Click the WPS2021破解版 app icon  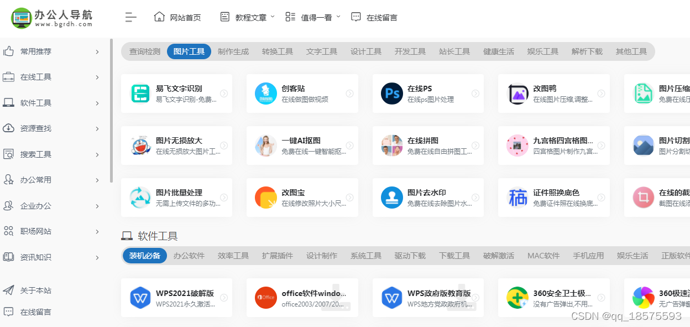coord(140,298)
